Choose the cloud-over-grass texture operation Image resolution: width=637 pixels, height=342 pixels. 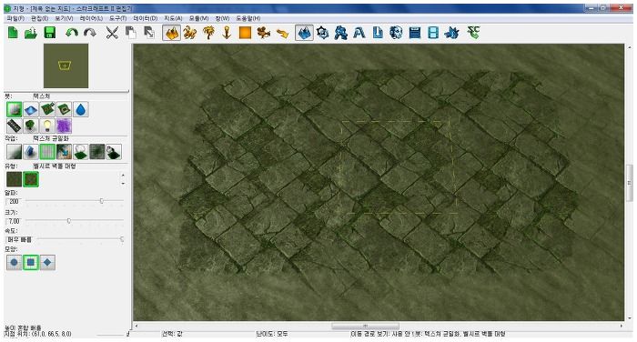point(81,152)
